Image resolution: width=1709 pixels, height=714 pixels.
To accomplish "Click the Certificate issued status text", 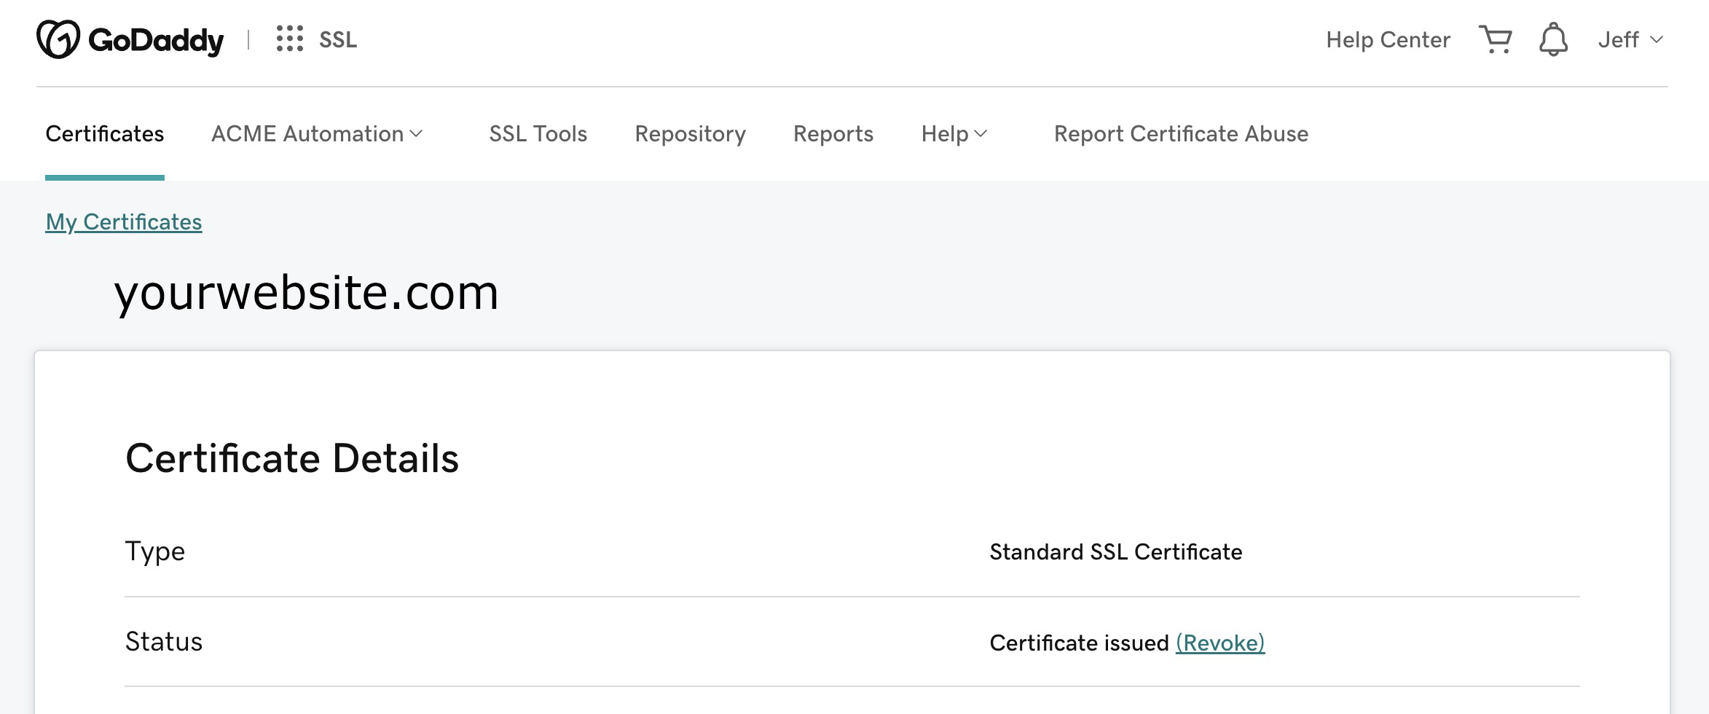I will 1079,643.
